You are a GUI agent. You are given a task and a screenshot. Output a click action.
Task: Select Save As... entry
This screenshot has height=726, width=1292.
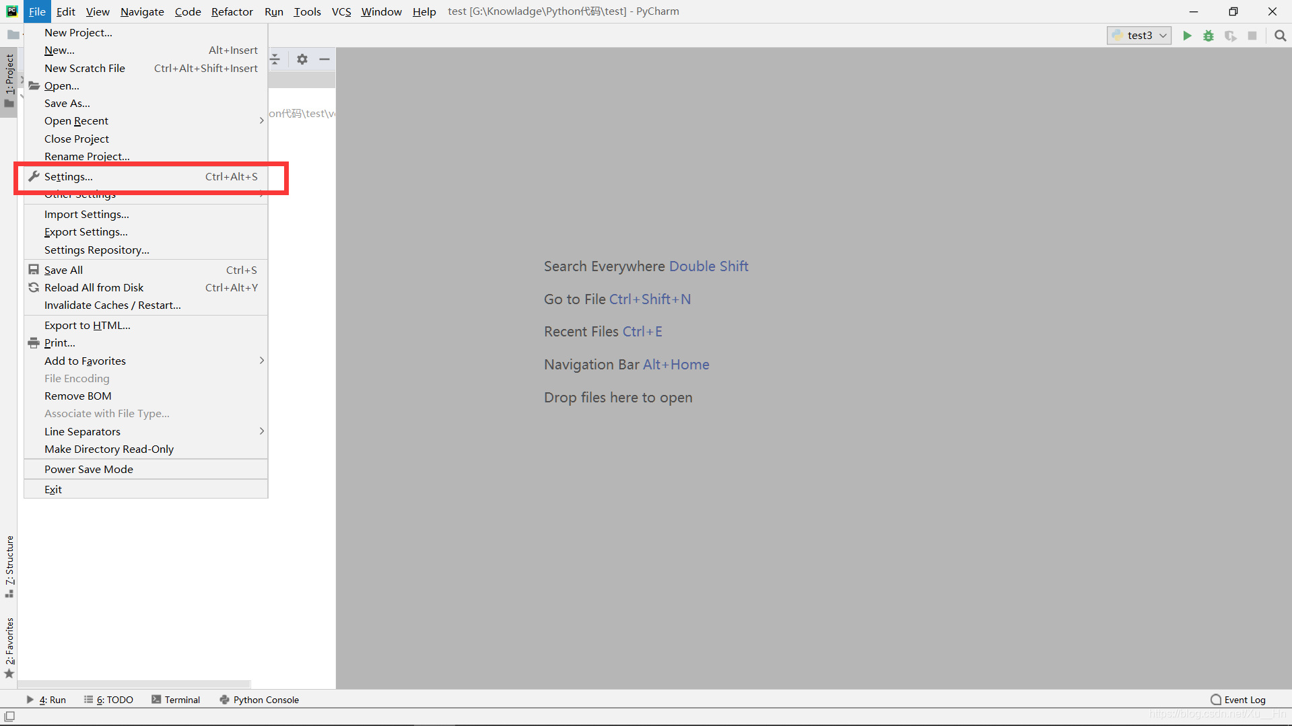tap(145, 104)
